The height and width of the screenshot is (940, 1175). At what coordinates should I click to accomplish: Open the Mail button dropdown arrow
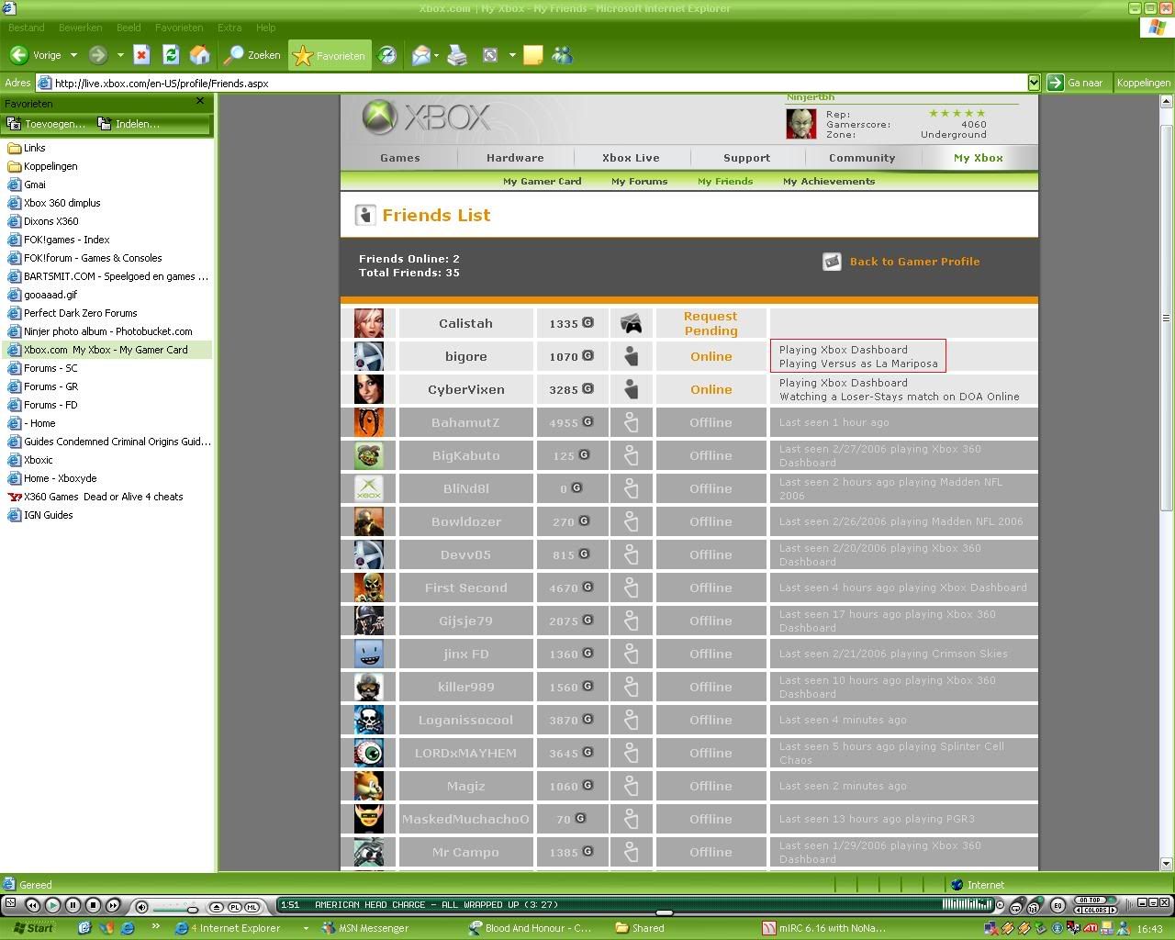click(x=437, y=55)
